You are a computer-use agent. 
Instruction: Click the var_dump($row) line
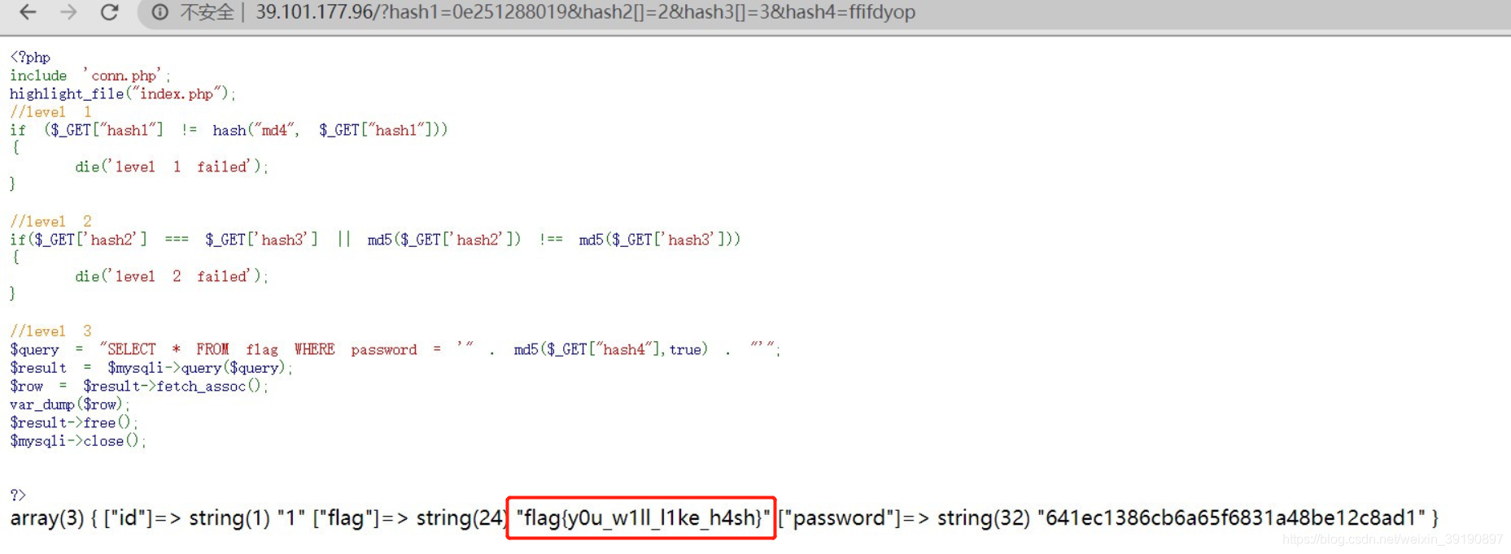(69, 405)
